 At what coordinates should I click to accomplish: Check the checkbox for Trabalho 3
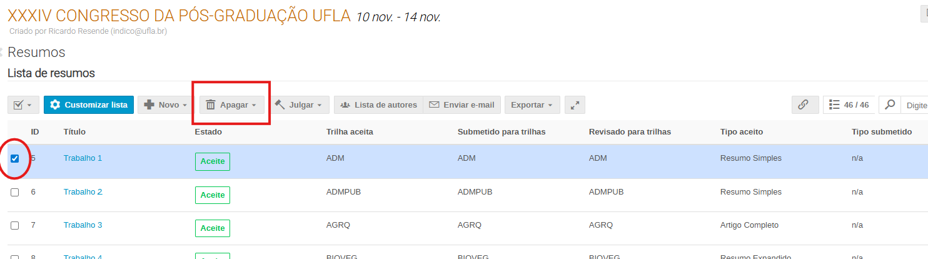click(x=15, y=225)
